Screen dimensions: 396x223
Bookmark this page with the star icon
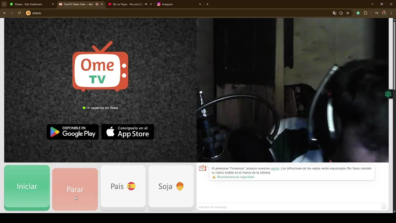pos(348,13)
